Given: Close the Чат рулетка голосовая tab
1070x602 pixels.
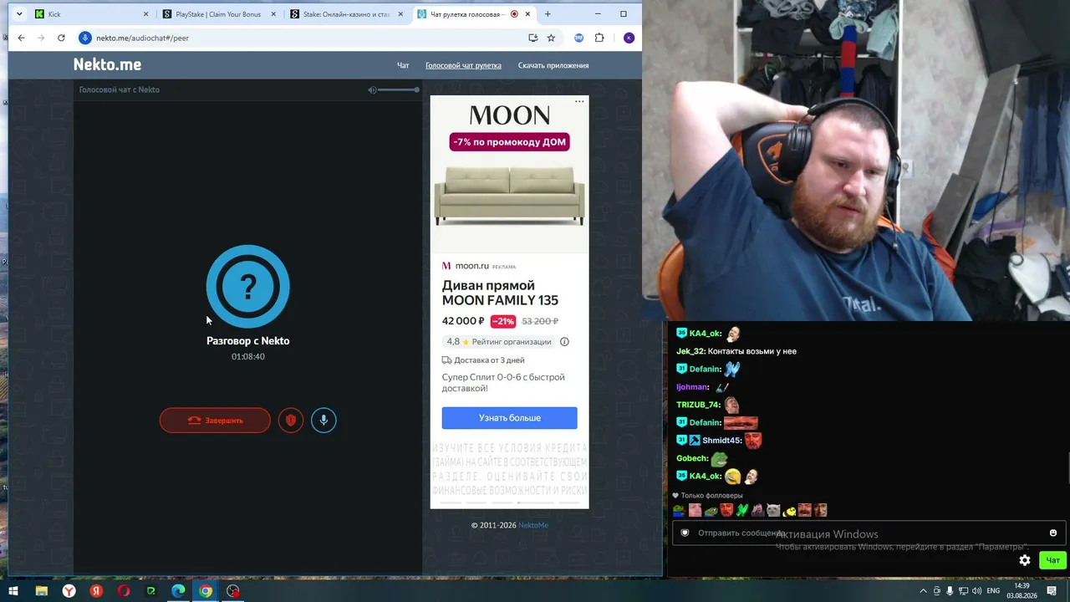Looking at the screenshot, I should 527,14.
